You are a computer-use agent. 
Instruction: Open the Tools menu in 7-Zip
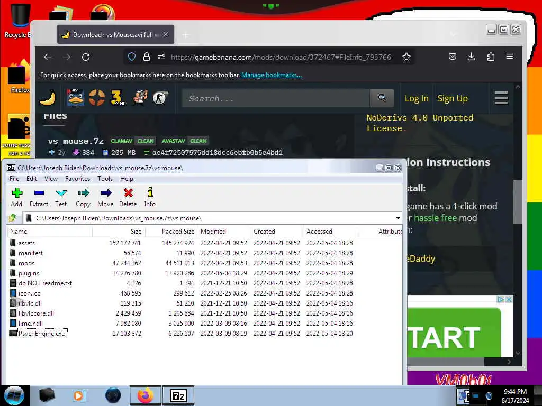coord(105,179)
